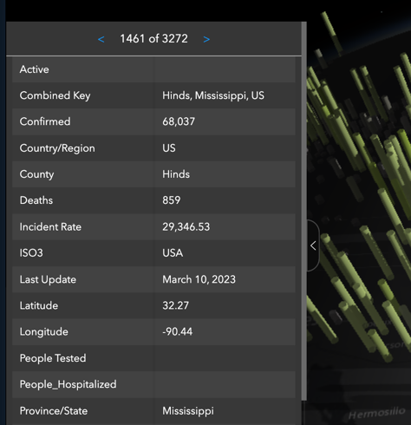Click the Confirmed value 68,037
This screenshot has height=425, width=411.
pyautogui.click(x=179, y=121)
